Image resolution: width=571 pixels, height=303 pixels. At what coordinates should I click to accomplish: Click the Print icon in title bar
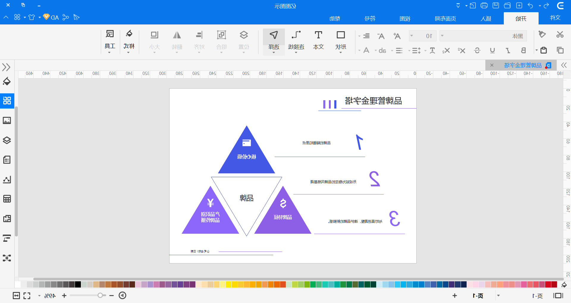pyautogui.click(x=484, y=5)
